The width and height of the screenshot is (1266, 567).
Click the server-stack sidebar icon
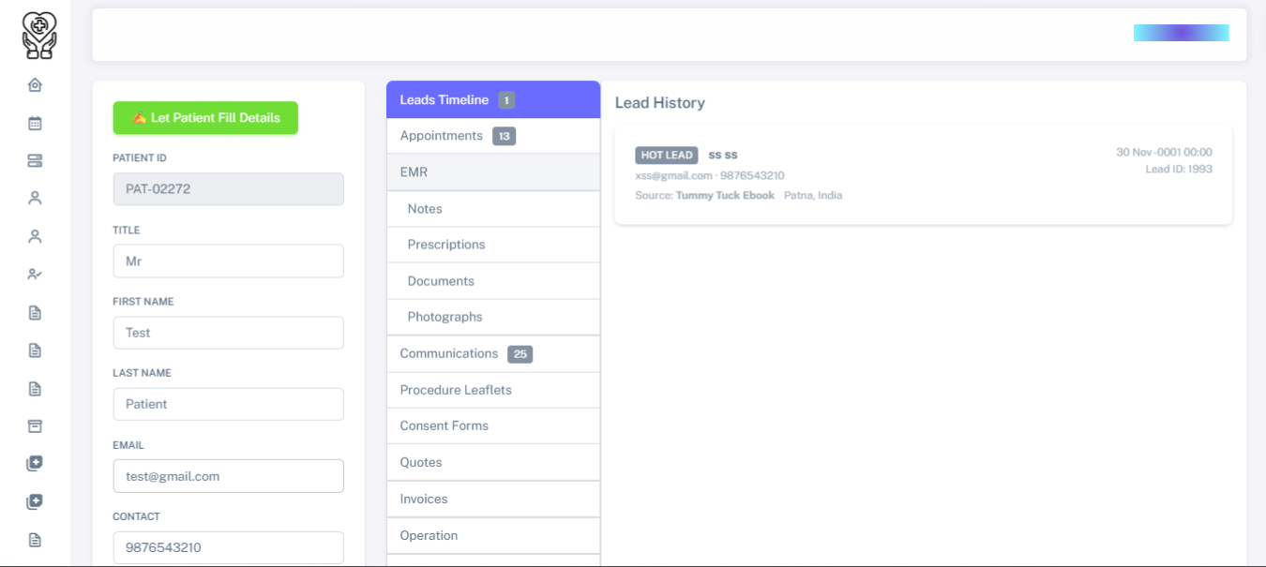[35, 160]
